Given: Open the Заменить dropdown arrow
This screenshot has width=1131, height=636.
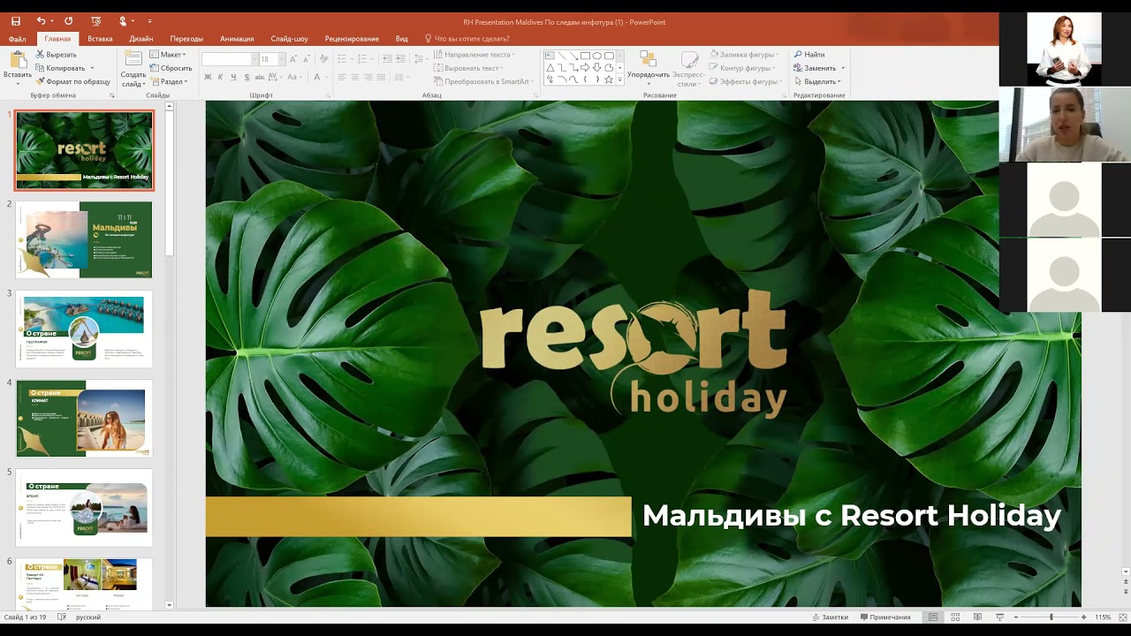Looking at the screenshot, I should (843, 68).
